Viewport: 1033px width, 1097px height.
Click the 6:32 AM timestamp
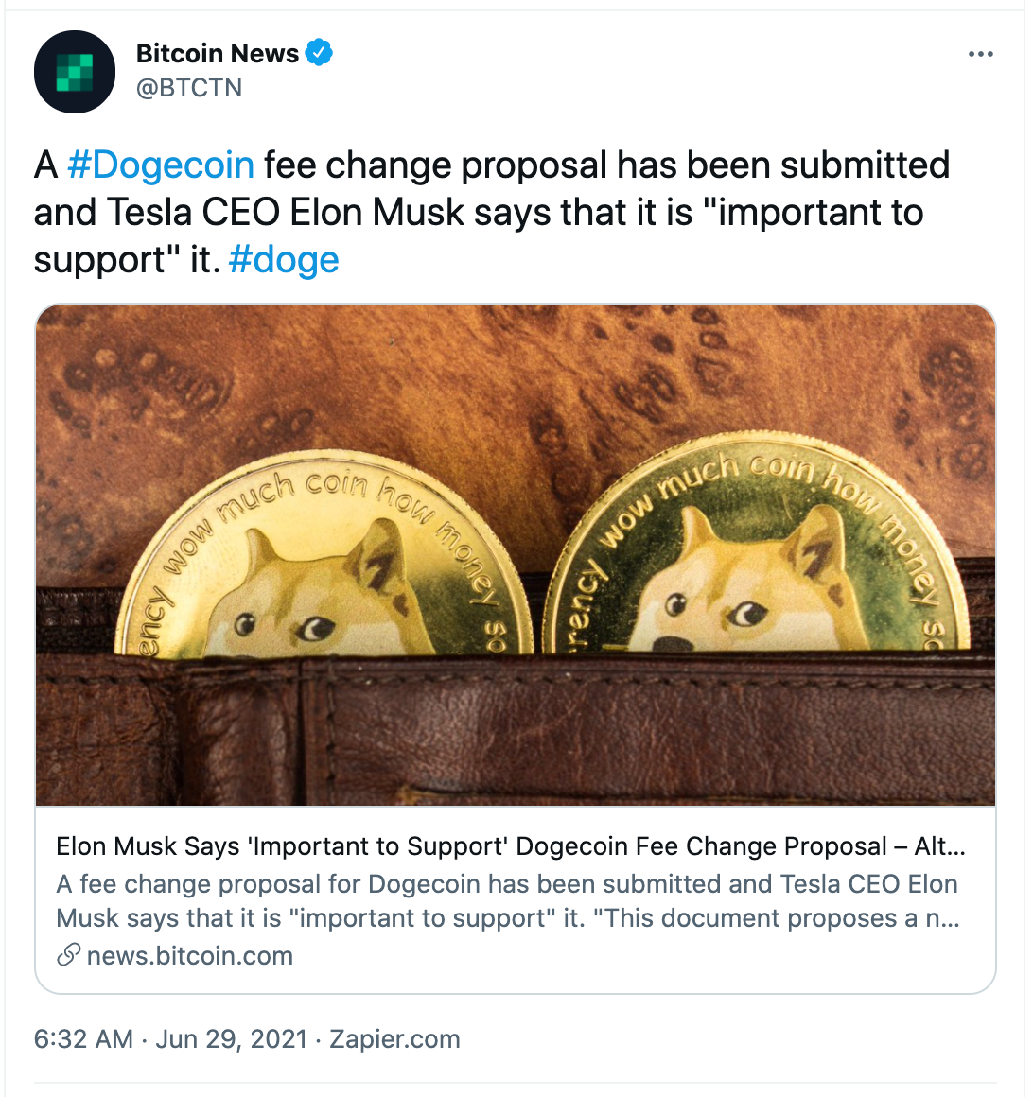click(x=83, y=1039)
